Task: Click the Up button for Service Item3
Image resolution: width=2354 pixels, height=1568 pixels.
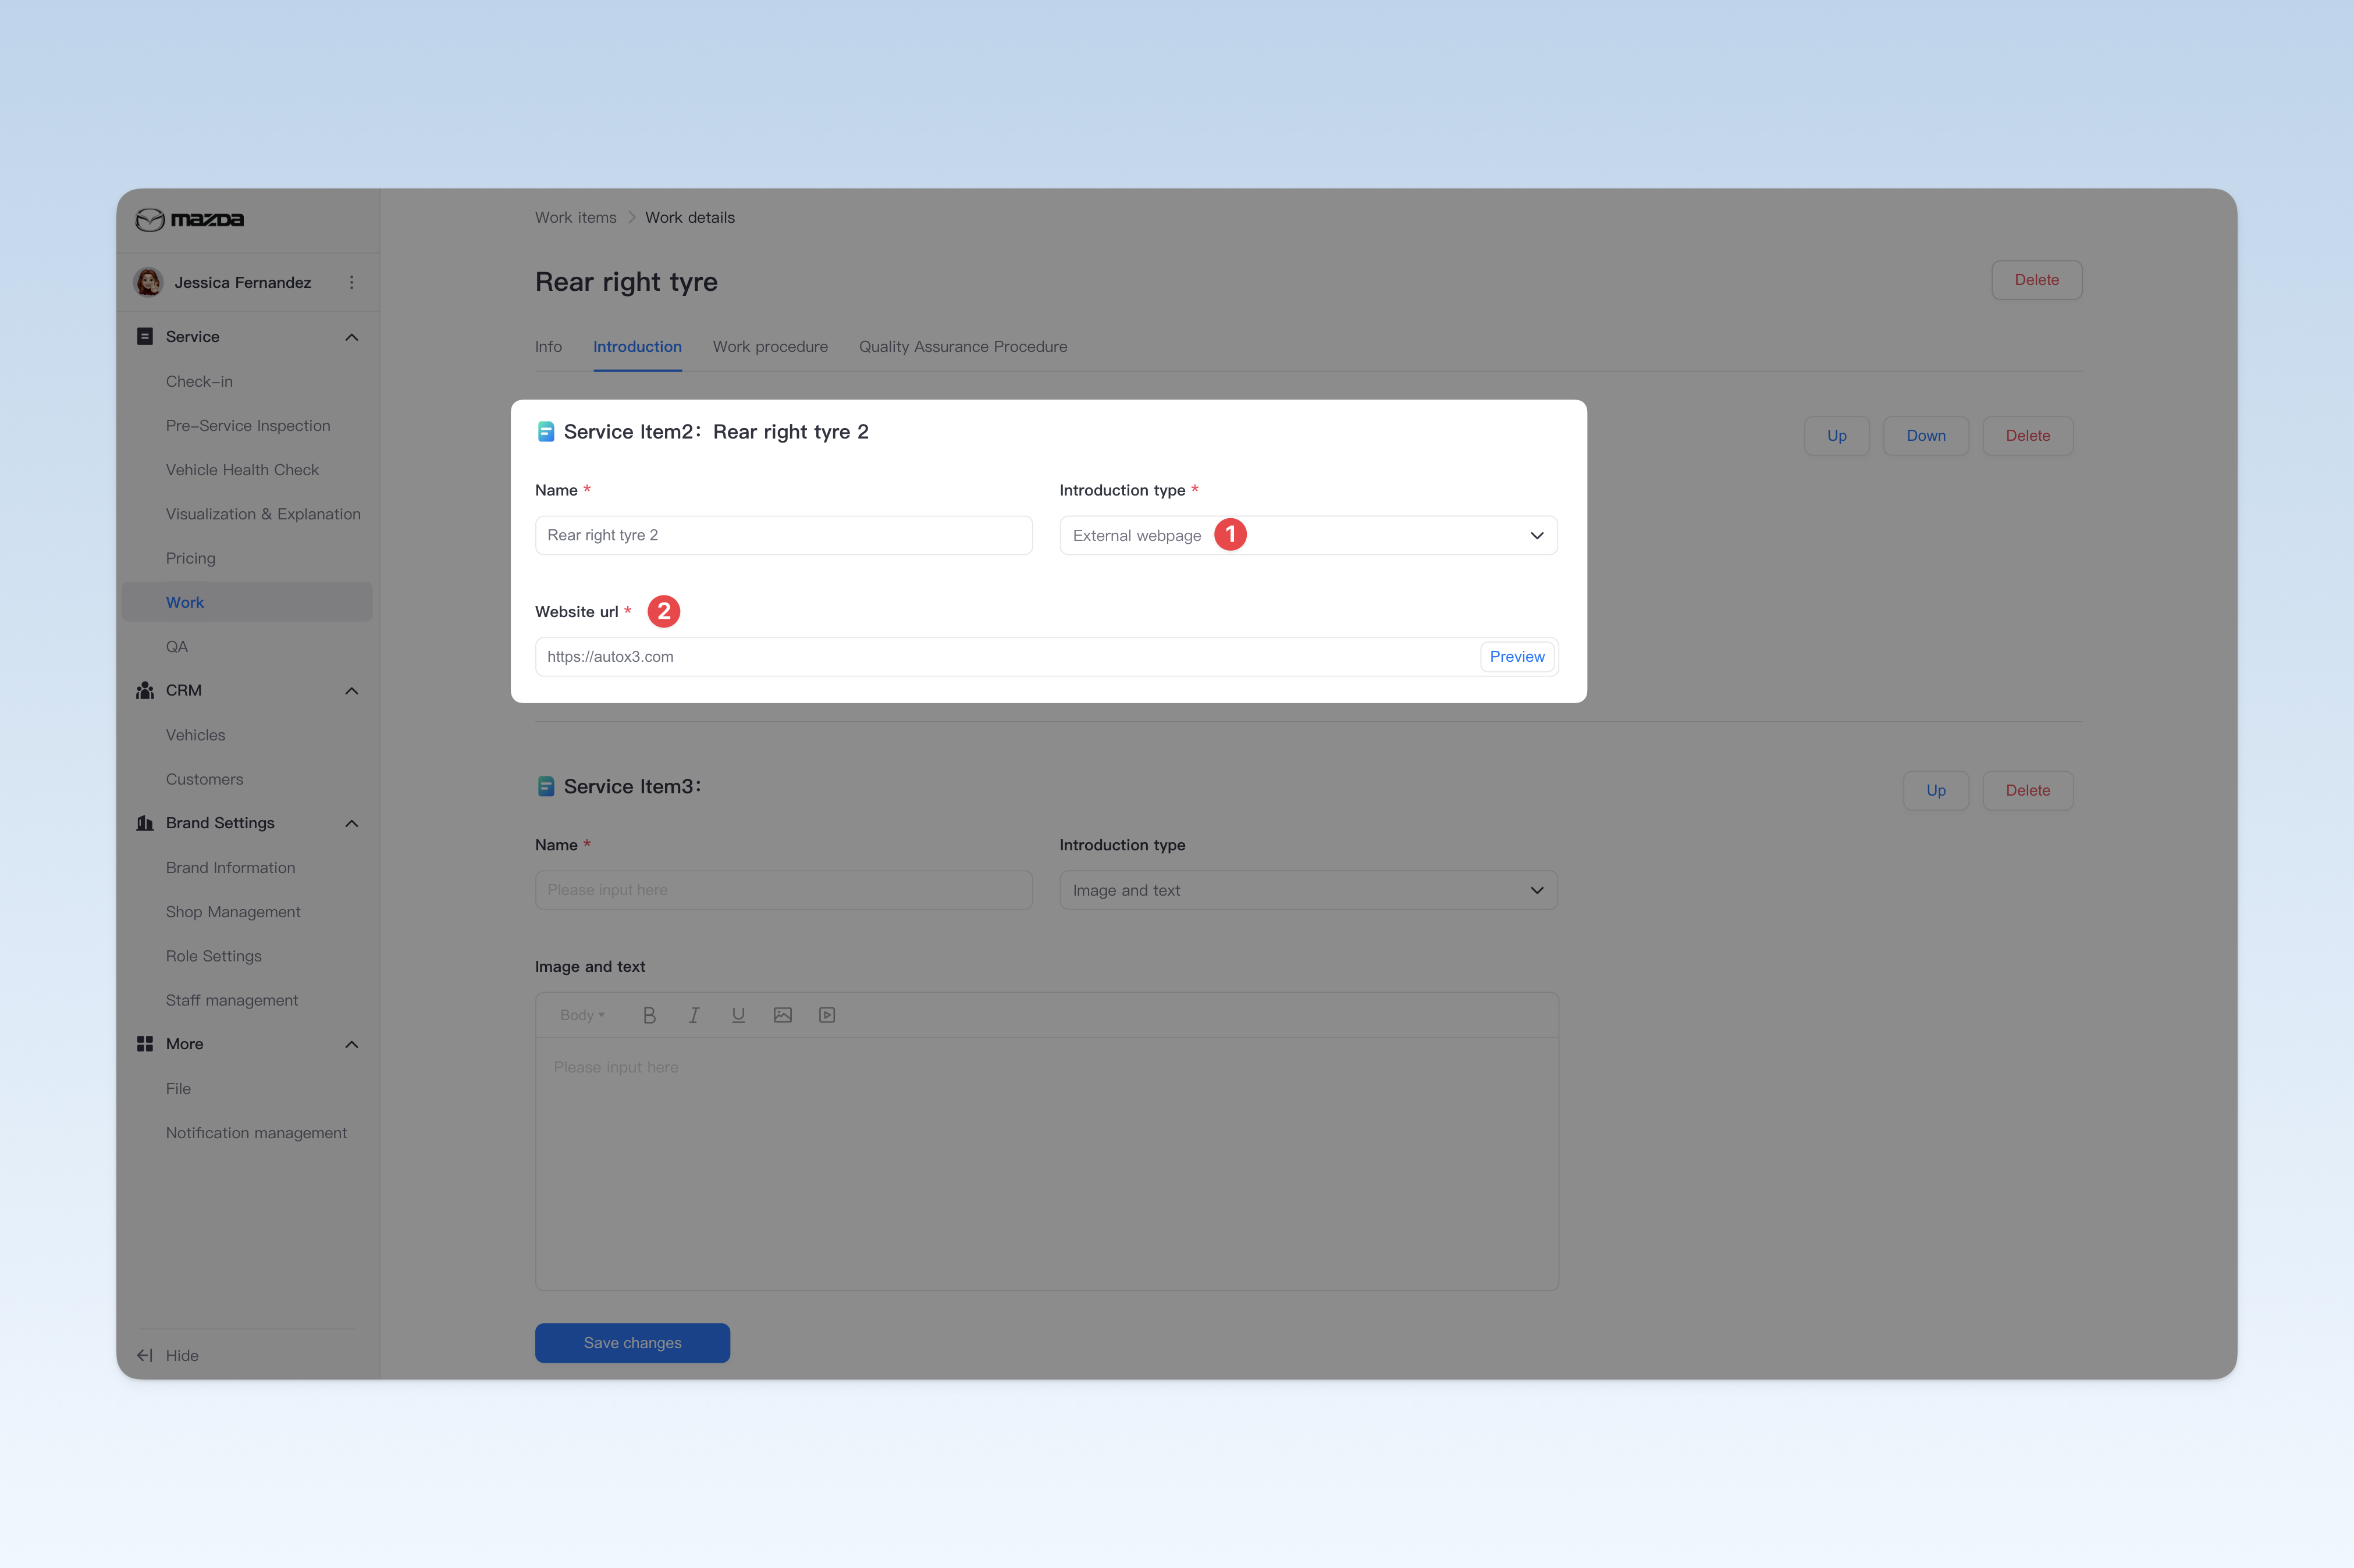Action: (1935, 790)
